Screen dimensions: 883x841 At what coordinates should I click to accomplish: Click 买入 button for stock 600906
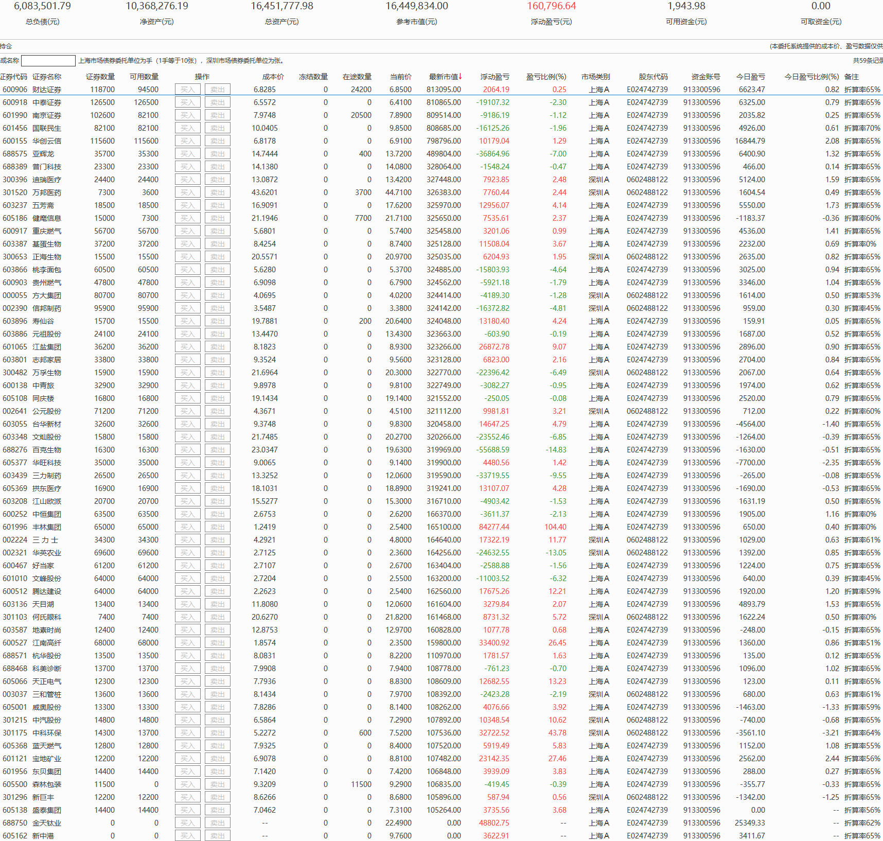pyautogui.click(x=188, y=90)
